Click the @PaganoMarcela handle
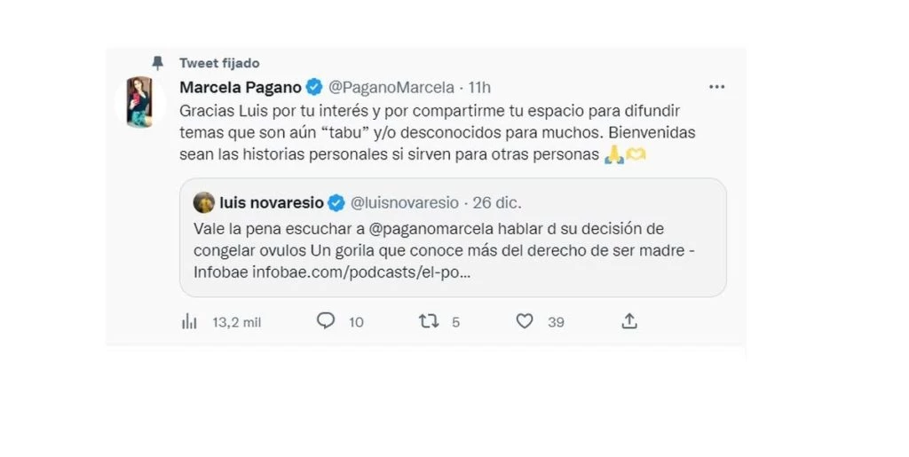 [x=391, y=88]
